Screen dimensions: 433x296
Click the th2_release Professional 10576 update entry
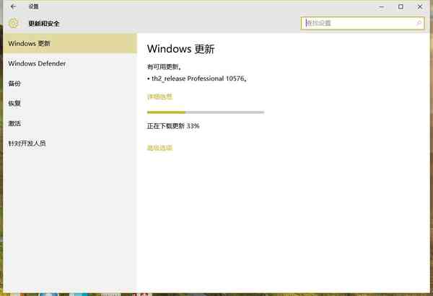click(201, 79)
